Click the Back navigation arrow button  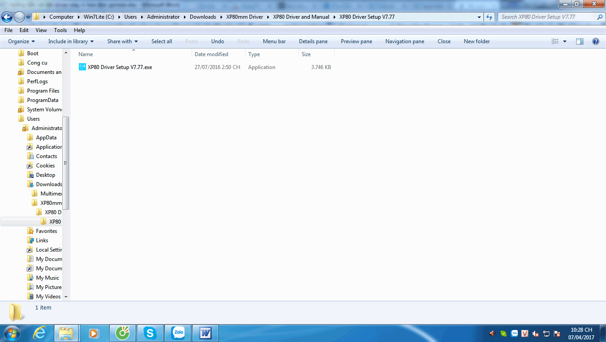[7, 17]
